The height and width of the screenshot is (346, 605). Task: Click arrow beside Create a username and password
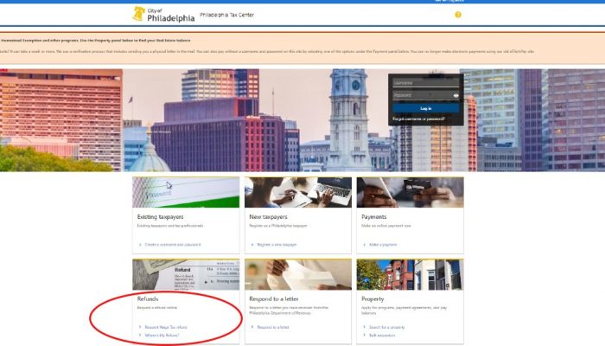140,245
